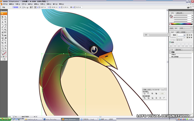Expand the status bar info arrow
The width and height of the screenshot is (194, 121).
(x=34, y=116)
